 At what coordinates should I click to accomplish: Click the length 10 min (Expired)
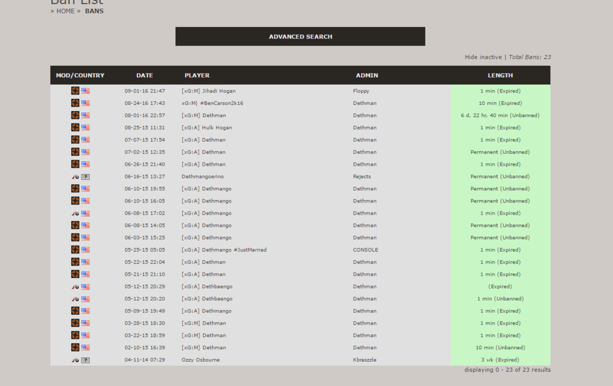click(x=500, y=103)
